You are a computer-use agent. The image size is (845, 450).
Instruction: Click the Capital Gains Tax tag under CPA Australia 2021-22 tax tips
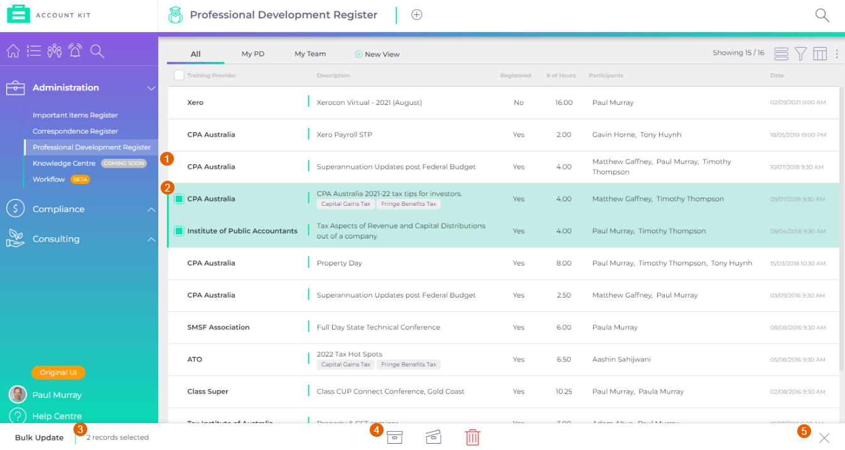pyautogui.click(x=345, y=204)
